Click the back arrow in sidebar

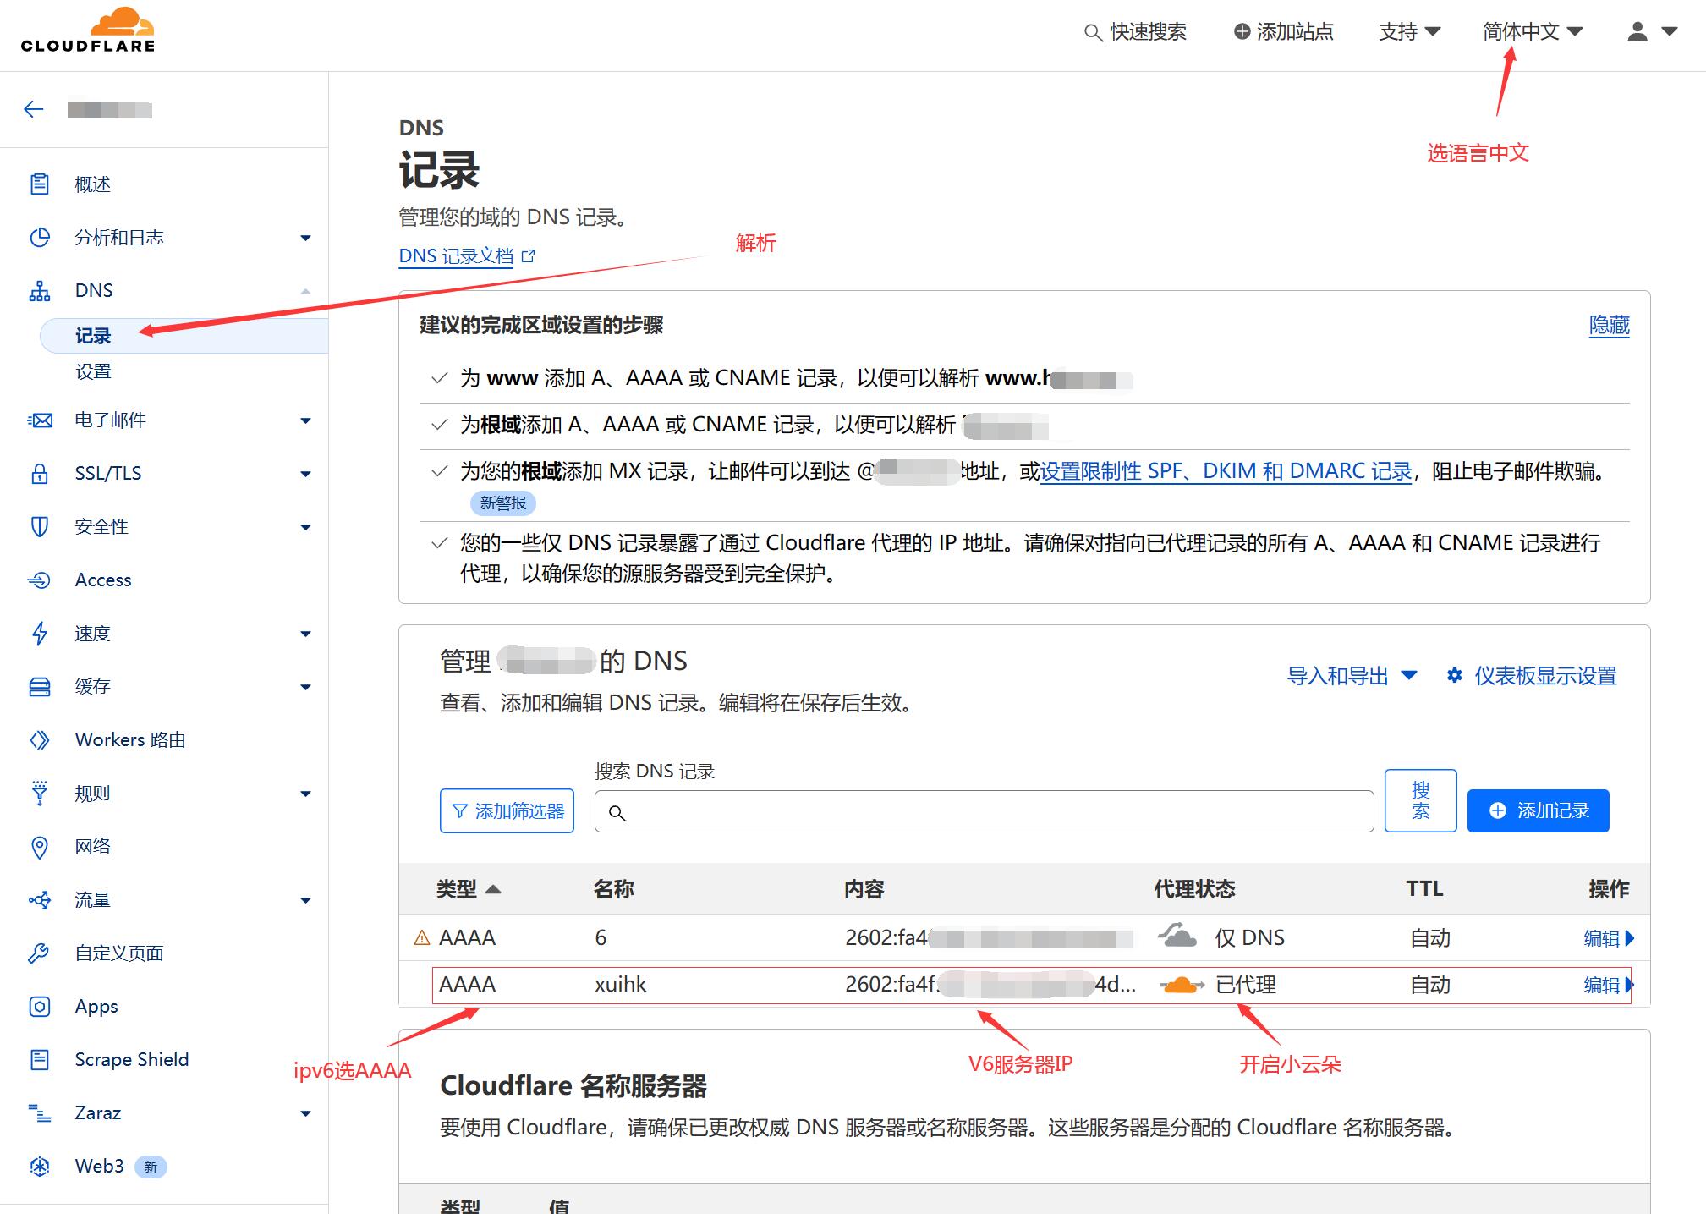34,109
